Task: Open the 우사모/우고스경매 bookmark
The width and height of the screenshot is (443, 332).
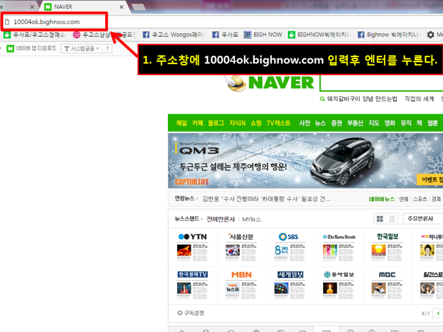Action: point(34,34)
